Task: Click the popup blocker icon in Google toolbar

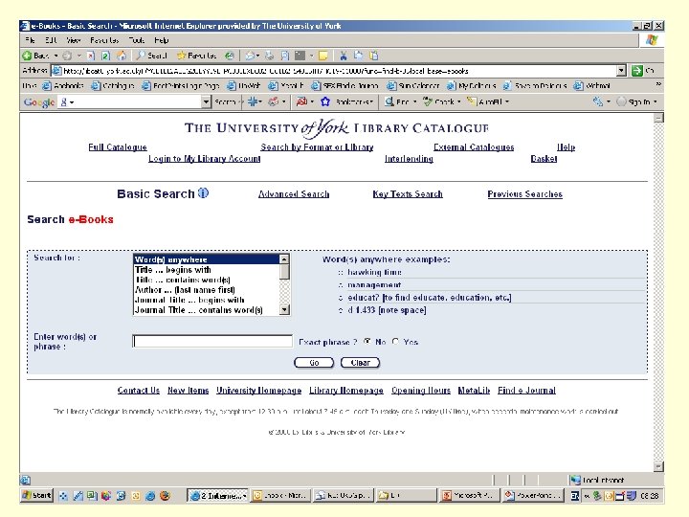Action: tap(301, 102)
